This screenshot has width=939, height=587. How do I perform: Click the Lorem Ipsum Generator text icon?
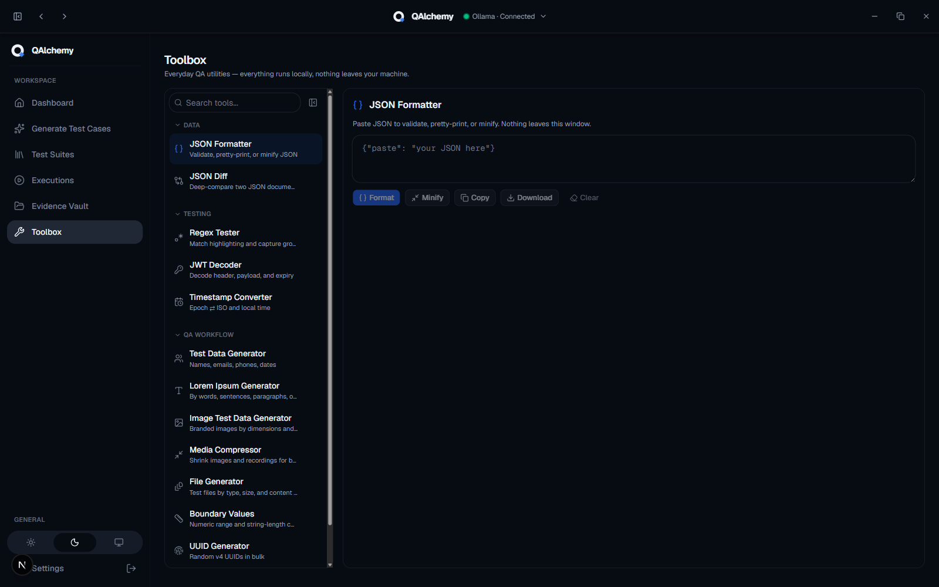179,390
